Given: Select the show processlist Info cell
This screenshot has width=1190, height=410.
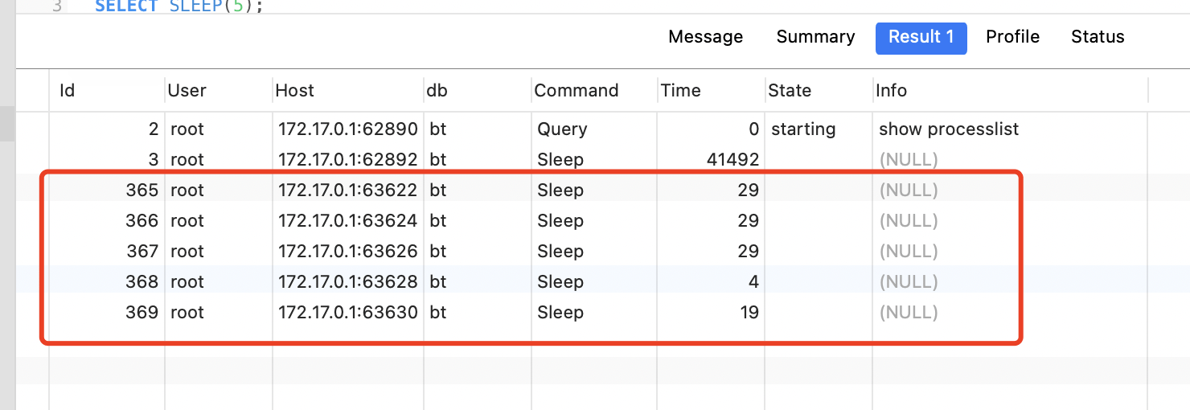Looking at the screenshot, I should click(x=949, y=129).
